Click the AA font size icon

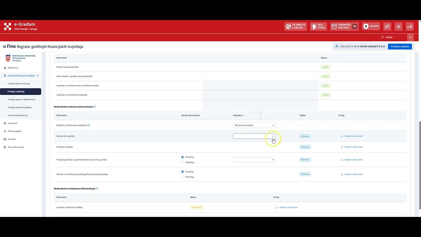pyautogui.click(x=409, y=26)
